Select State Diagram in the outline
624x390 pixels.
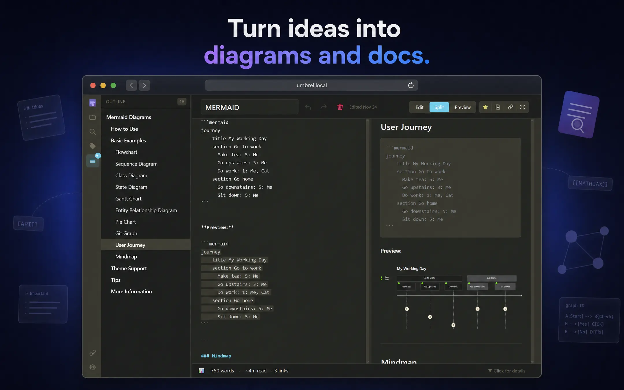point(146,187)
